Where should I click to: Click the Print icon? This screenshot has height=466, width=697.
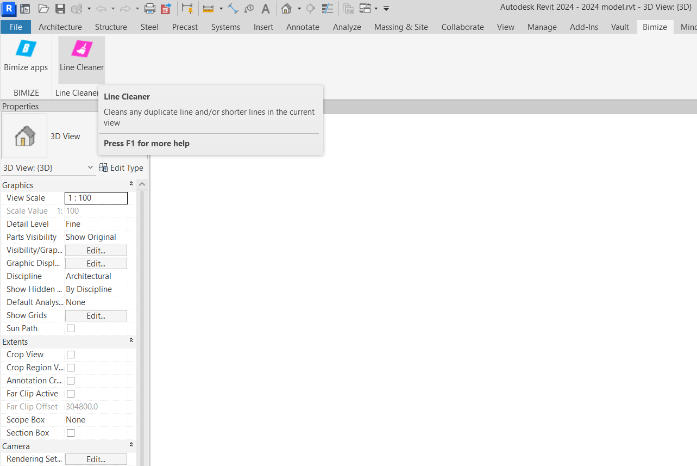pyautogui.click(x=150, y=9)
